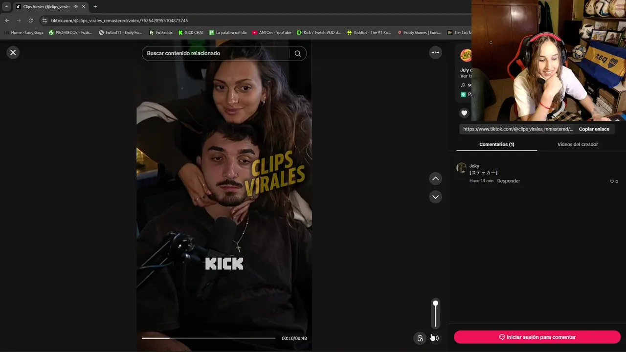This screenshot has width=626, height=352.
Task: Click the icon left of the volume button
Action: tap(420, 338)
